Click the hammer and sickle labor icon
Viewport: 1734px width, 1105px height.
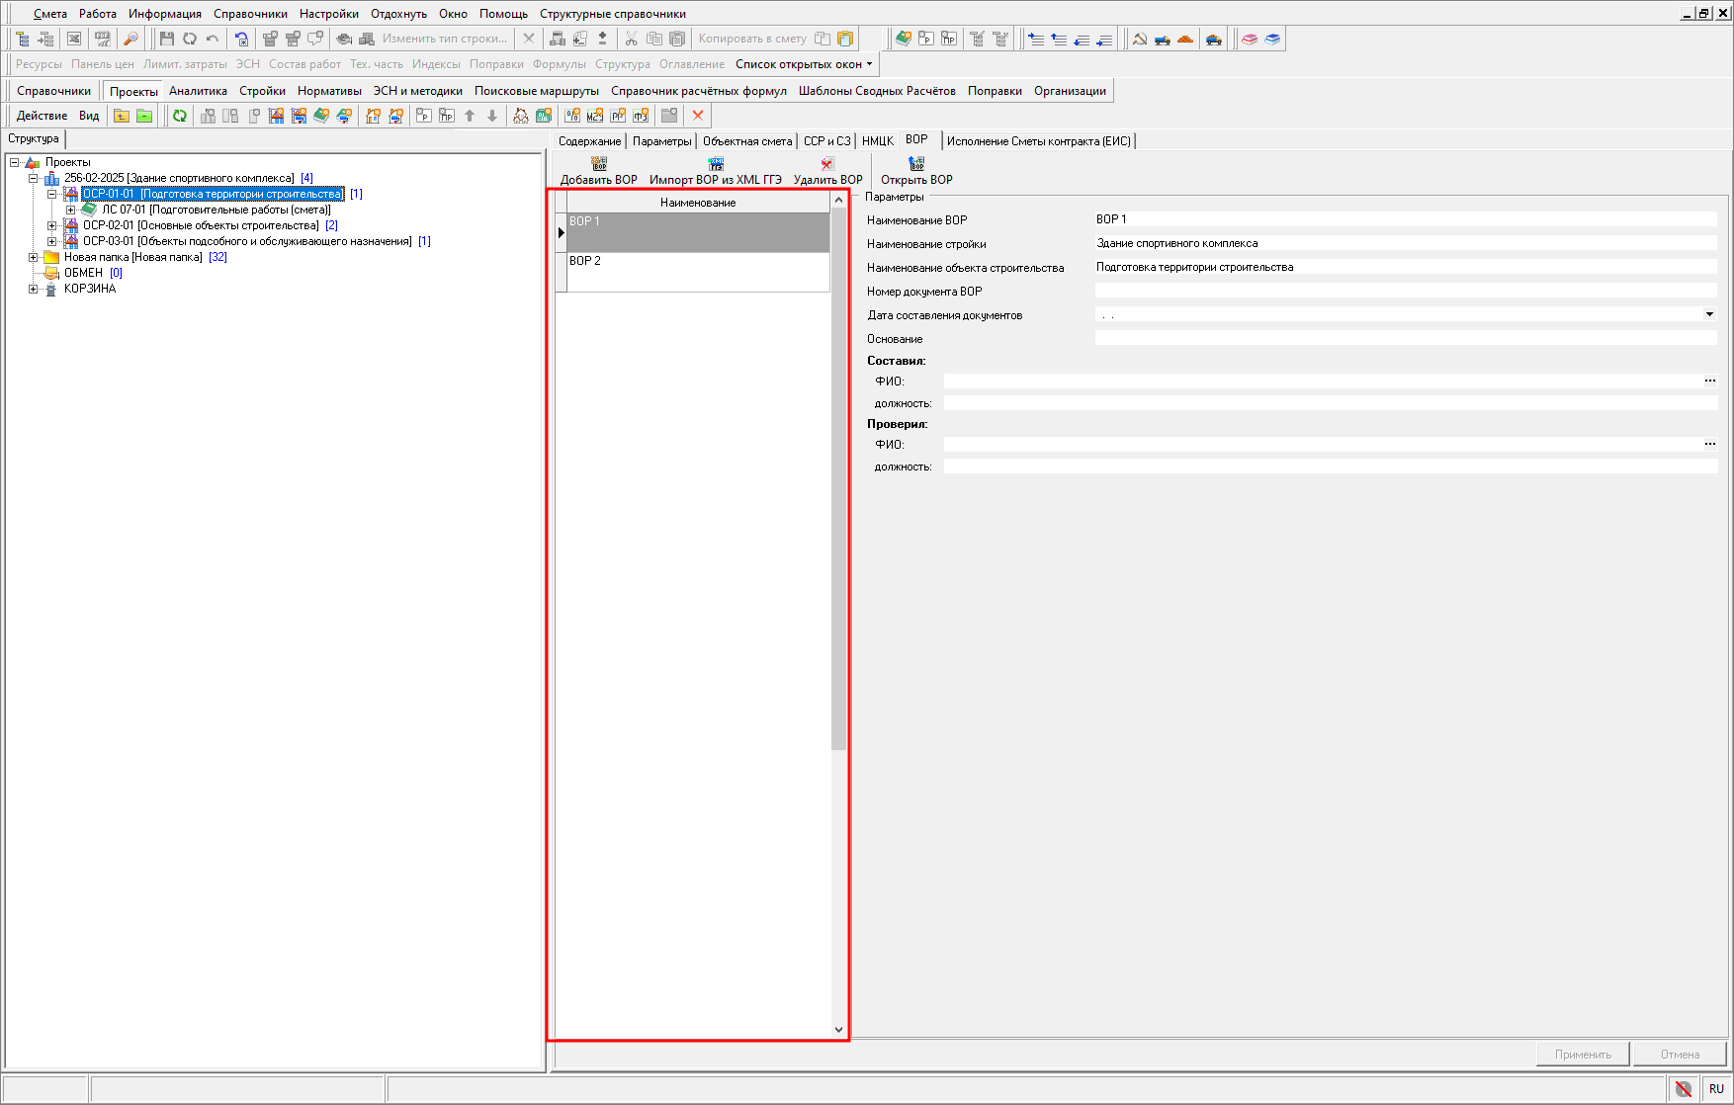click(x=1140, y=39)
